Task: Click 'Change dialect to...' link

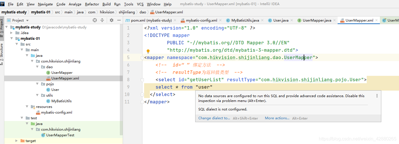Action: tap(214, 118)
